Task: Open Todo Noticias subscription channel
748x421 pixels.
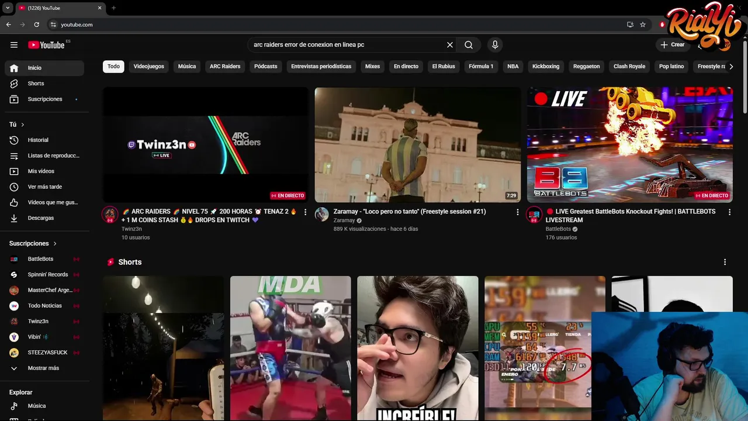Action: 44,306
